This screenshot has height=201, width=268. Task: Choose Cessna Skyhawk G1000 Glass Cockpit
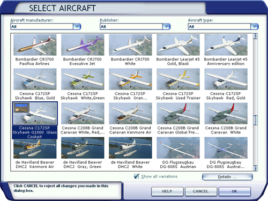(35, 114)
